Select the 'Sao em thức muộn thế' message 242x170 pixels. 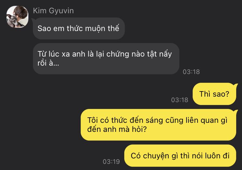[79, 28]
